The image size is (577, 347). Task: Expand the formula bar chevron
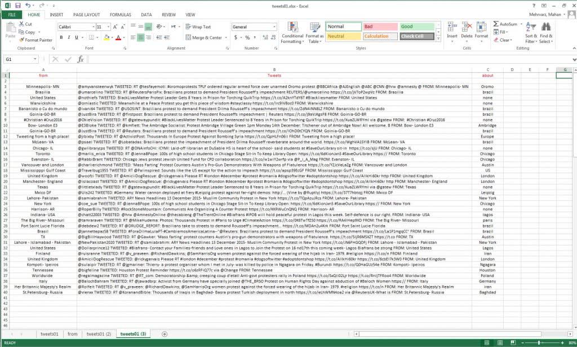click(x=574, y=59)
